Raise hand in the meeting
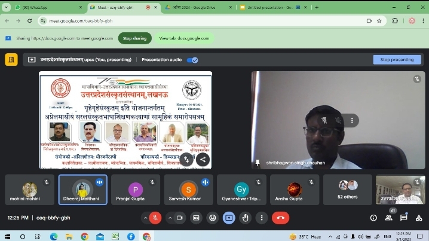Screen dimensions: 429x241 coord(244,218)
